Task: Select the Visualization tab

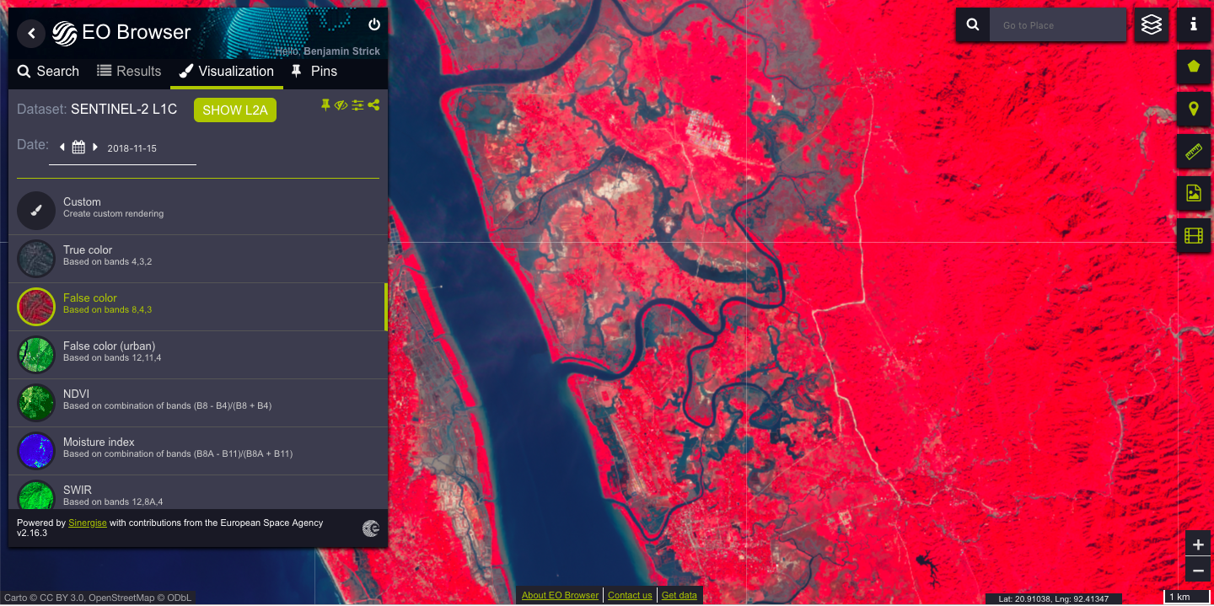Action: coord(227,72)
